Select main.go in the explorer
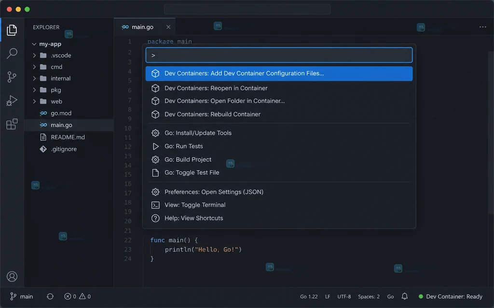This screenshot has width=494, height=308. click(x=69, y=125)
